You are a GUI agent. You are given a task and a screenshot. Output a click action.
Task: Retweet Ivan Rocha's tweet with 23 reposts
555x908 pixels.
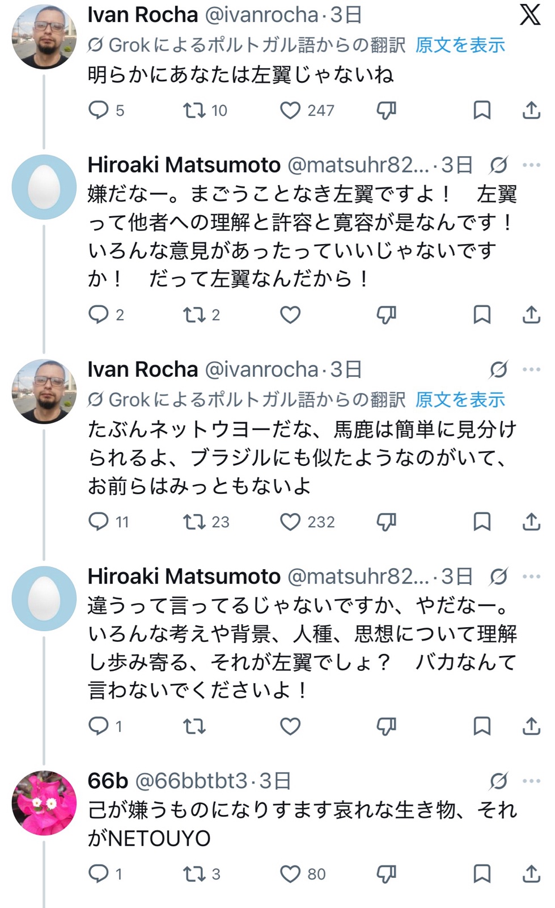pos(194,522)
